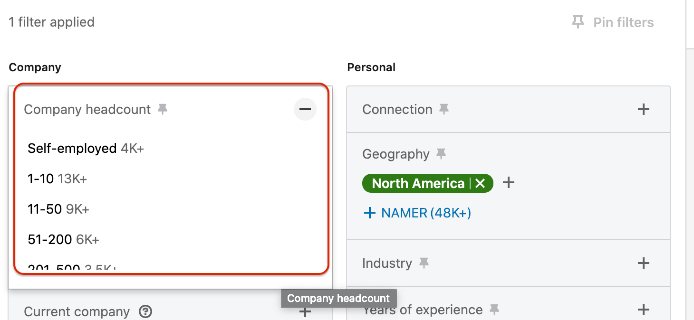
Task: Add NAMER (48K+) suggested region
Action: click(x=417, y=213)
